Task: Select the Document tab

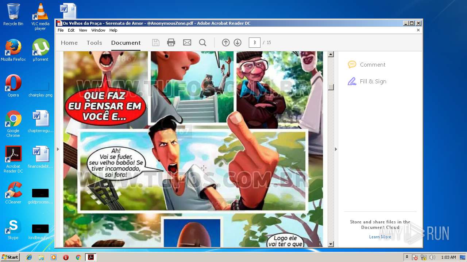Action: pos(126,43)
